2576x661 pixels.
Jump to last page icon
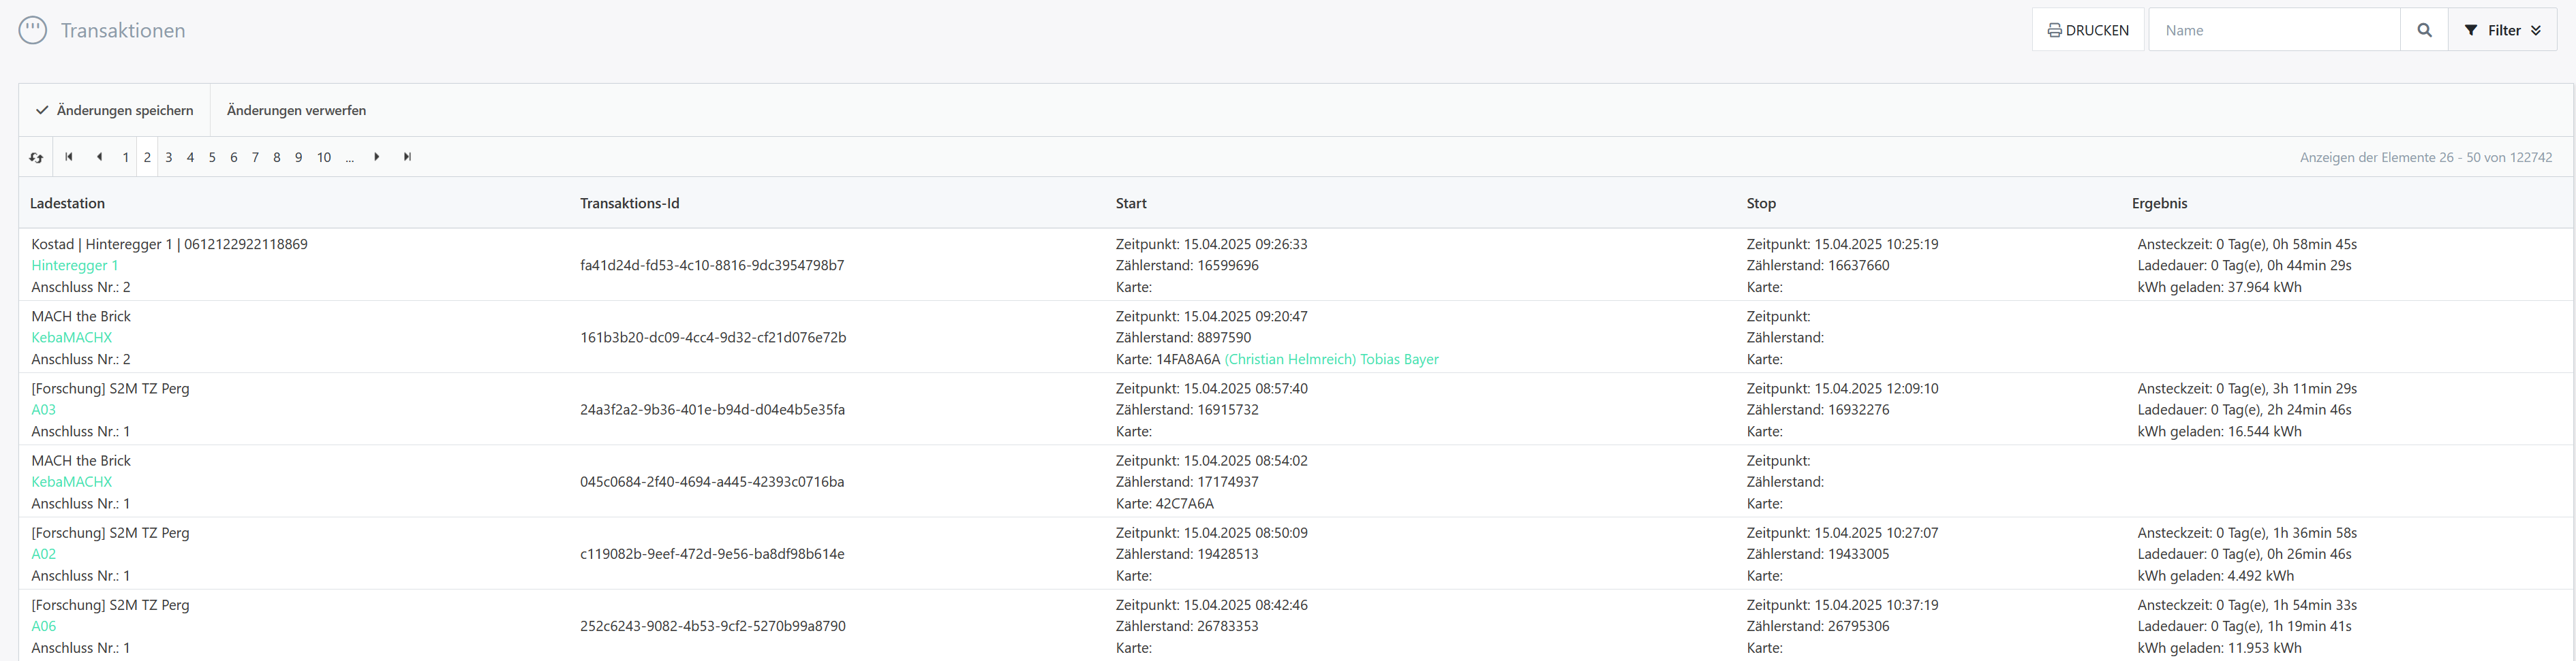pyautogui.click(x=407, y=157)
